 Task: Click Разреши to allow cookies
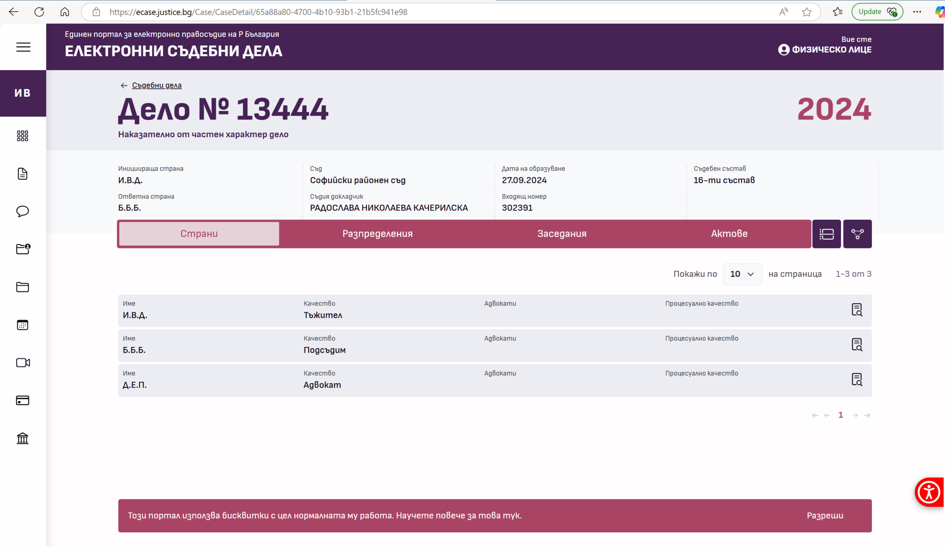[x=825, y=516]
